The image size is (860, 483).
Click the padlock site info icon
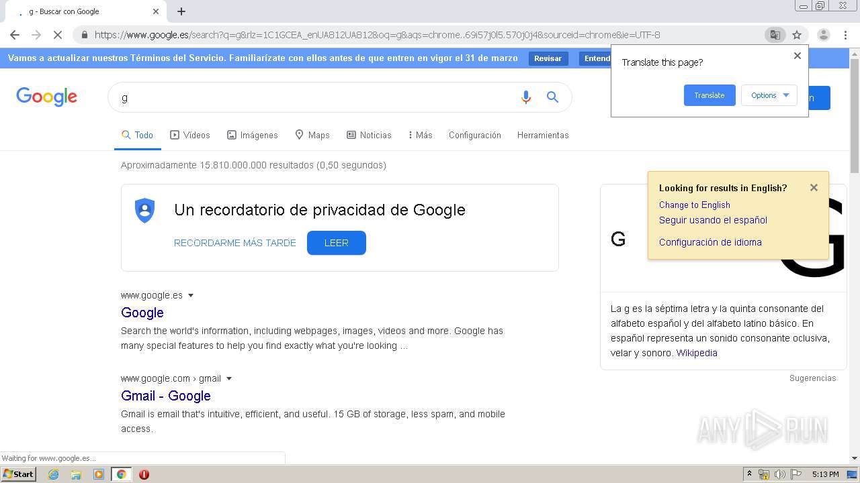click(85, 35)
